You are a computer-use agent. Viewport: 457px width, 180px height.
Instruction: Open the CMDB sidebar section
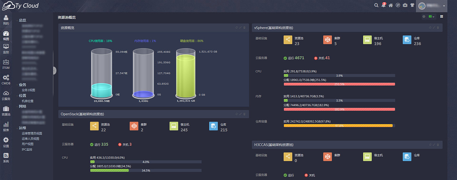click(x=6, y=80)
